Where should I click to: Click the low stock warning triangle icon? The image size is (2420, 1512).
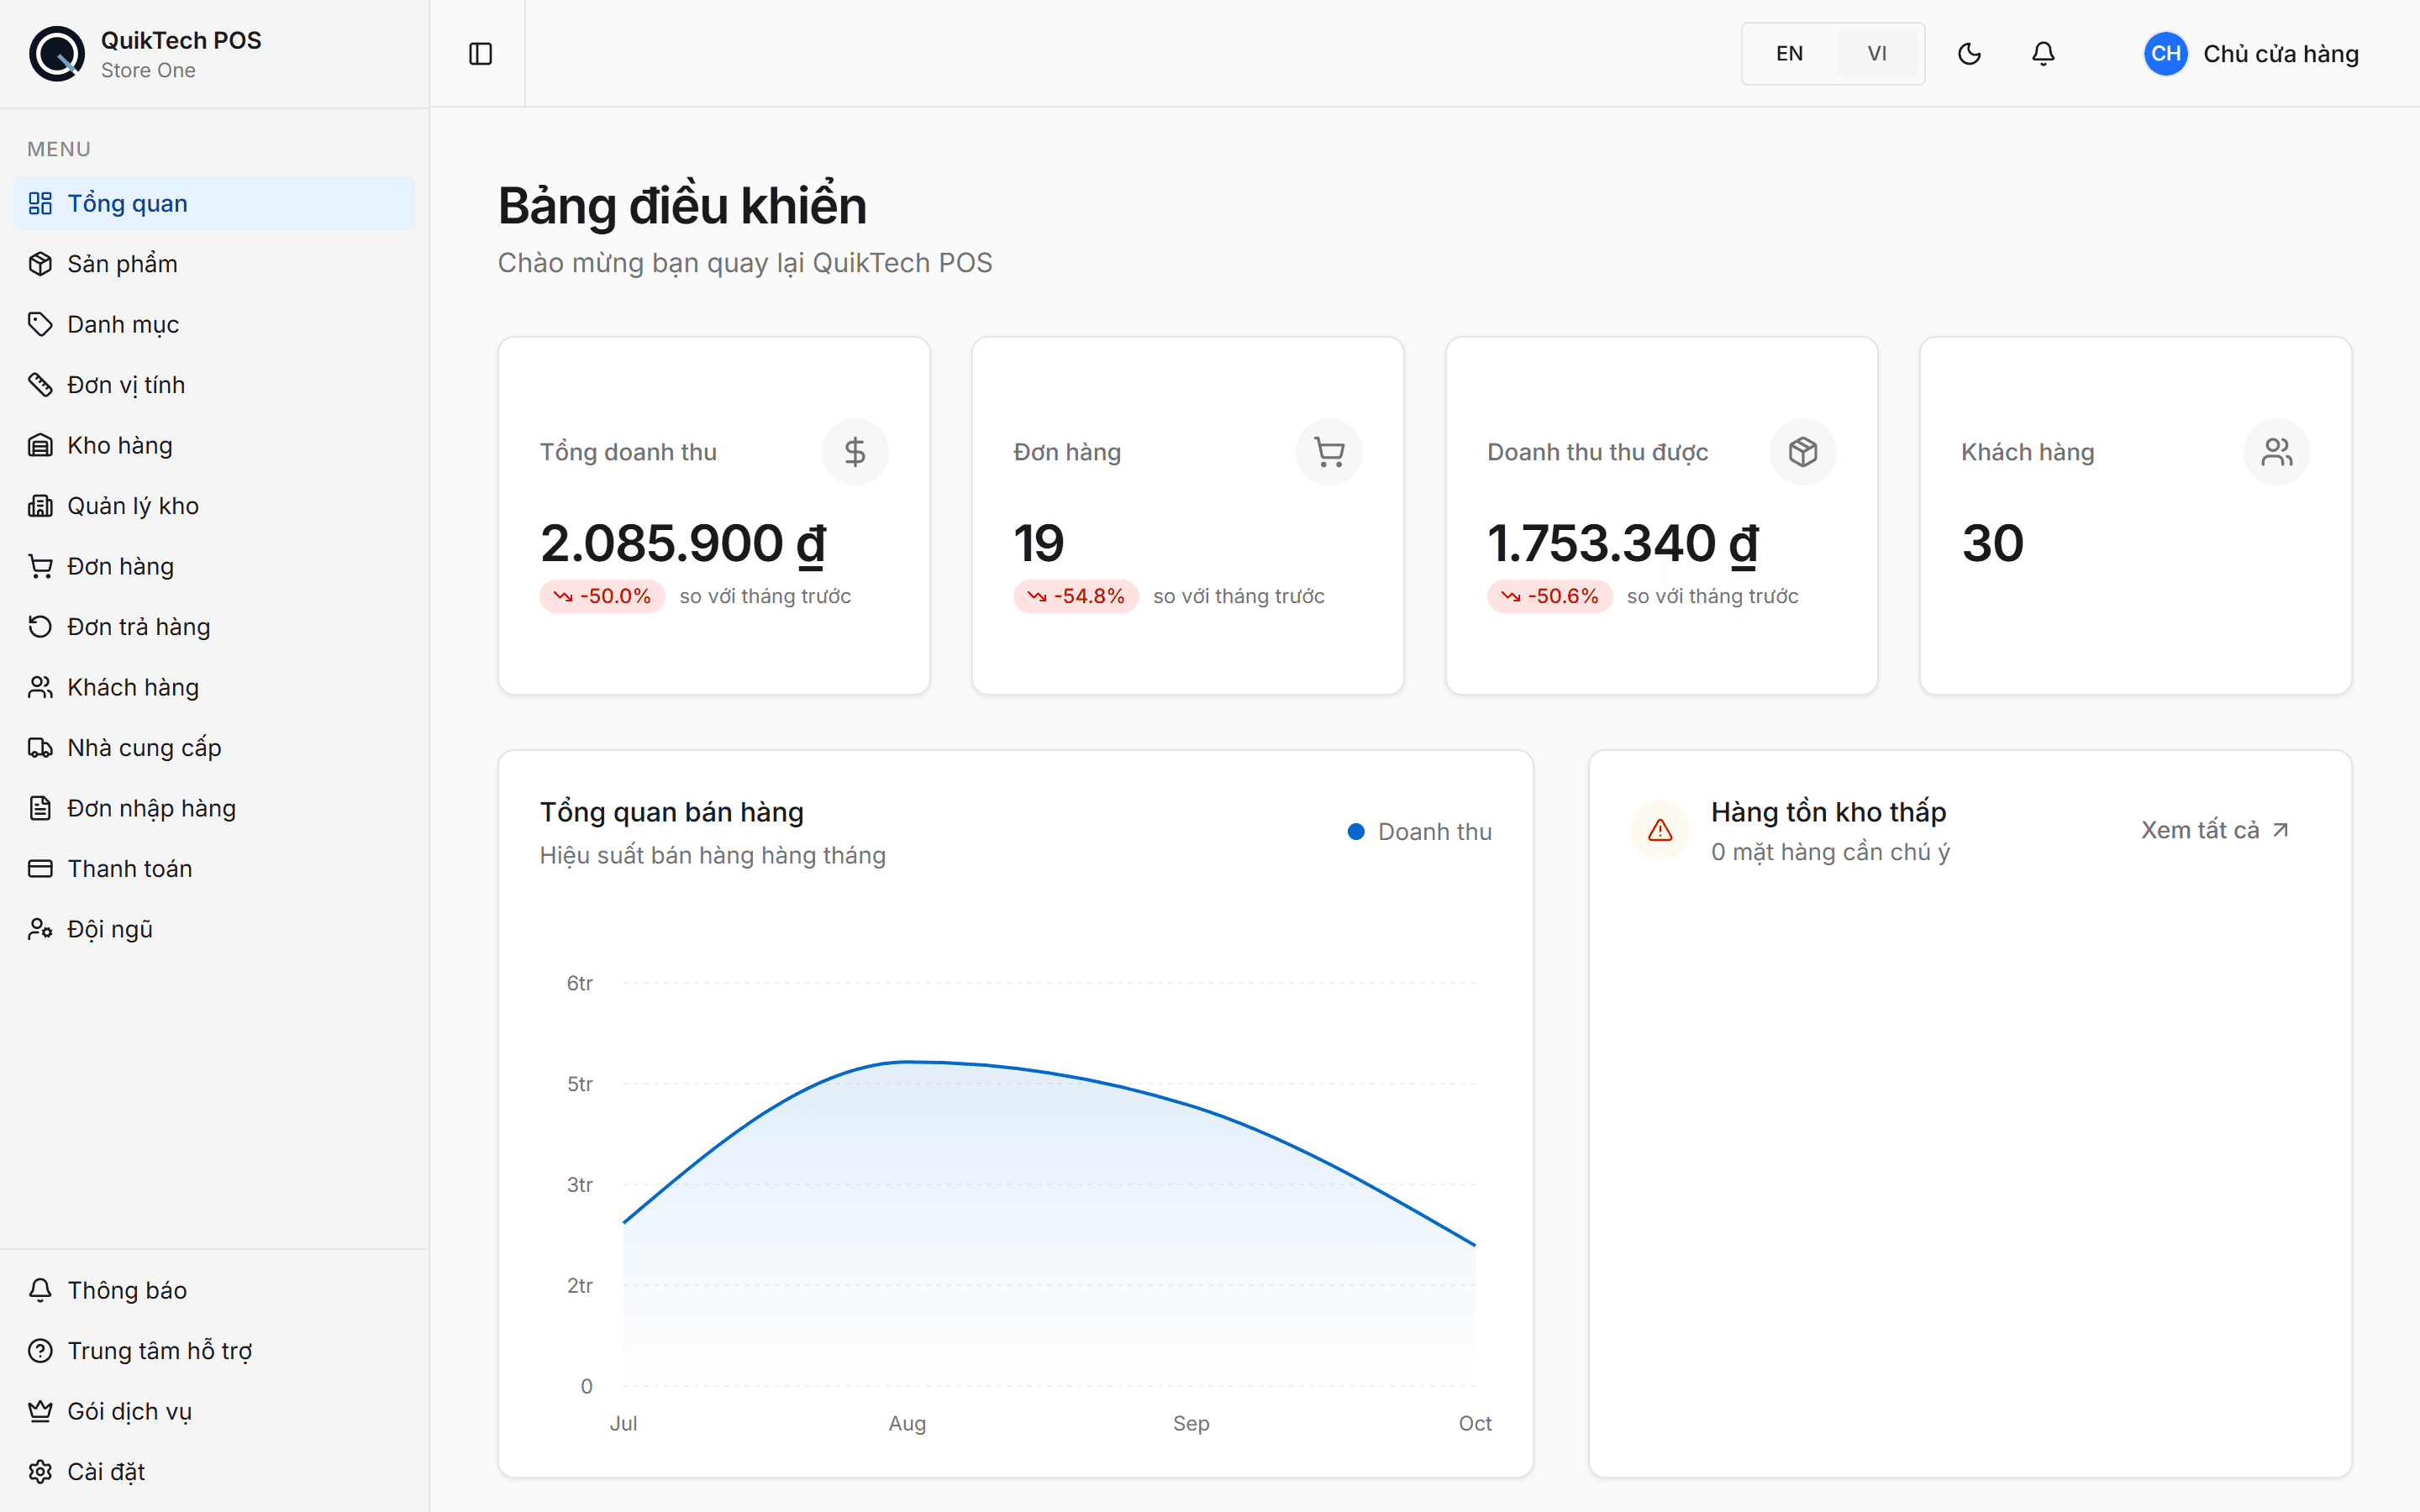(x=1660, y=830)
